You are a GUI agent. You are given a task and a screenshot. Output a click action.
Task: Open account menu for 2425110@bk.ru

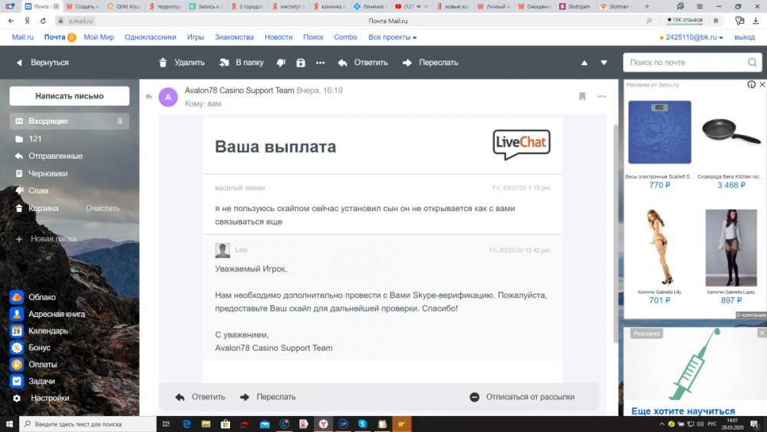(694, 37)
